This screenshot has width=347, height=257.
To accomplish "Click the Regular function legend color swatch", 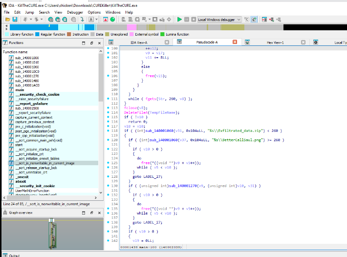I will (38, 35).
